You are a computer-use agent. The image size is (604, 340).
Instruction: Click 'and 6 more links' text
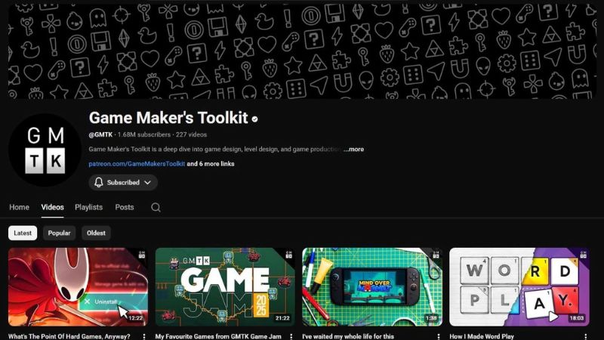(x=211, y=164)
